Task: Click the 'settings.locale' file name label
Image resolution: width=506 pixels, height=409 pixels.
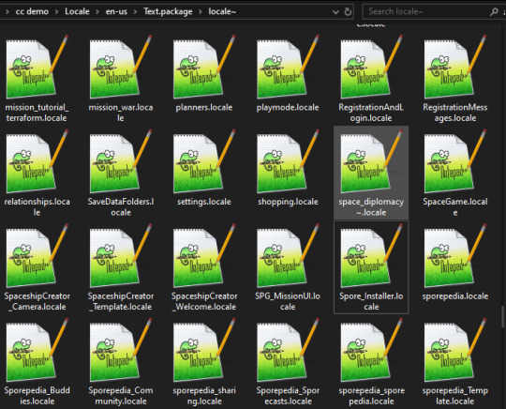Action: coord(204,202)
